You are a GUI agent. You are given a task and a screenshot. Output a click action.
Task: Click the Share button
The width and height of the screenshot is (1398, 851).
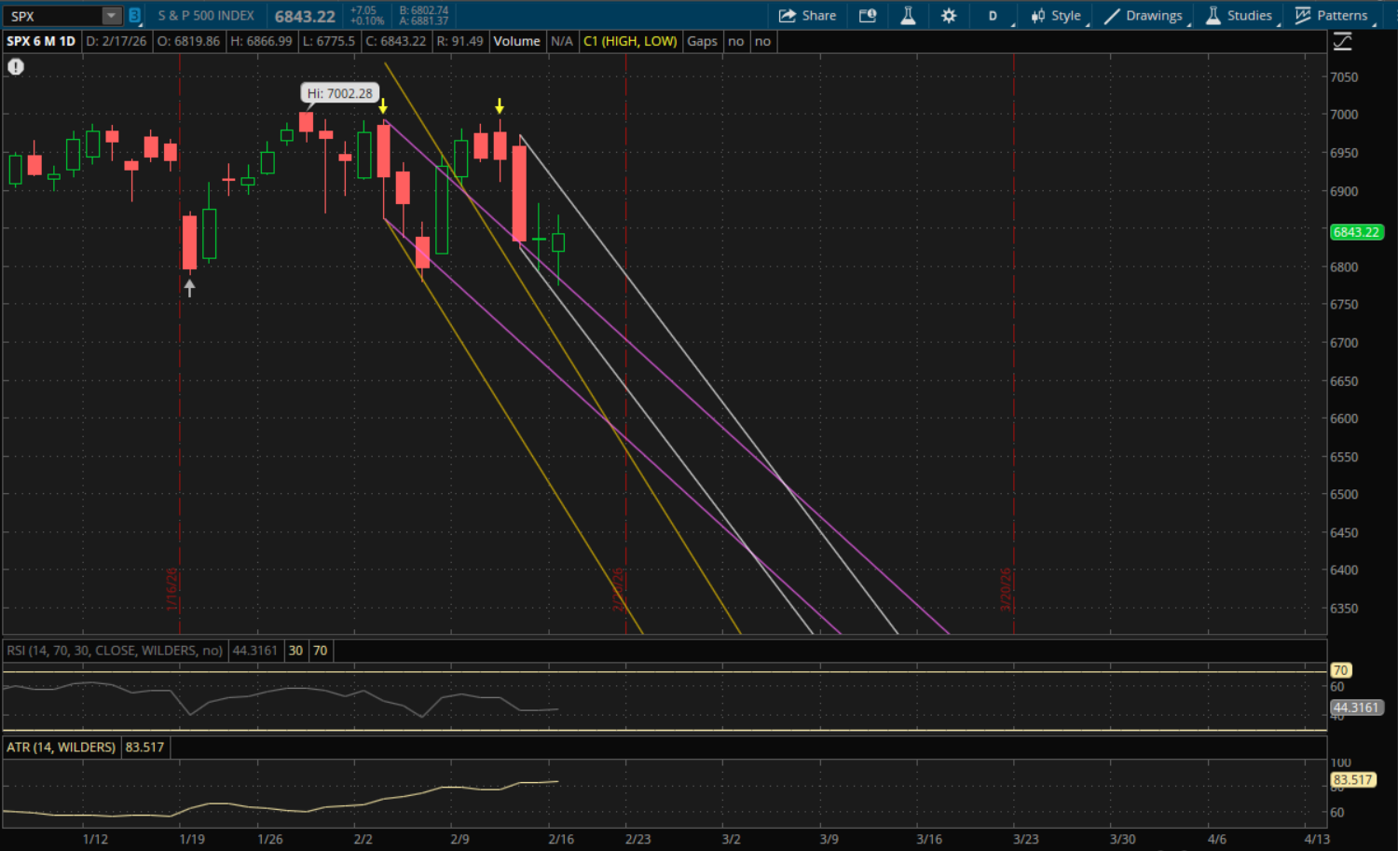[x=807, y=16]
